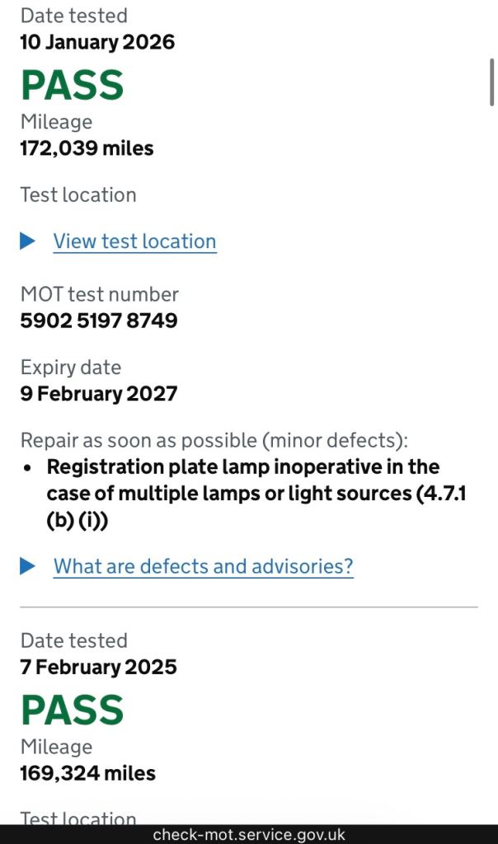Click the PASS result for 10 January 2026
Screen dimensions: 498x844
click(x=73, y=86)
